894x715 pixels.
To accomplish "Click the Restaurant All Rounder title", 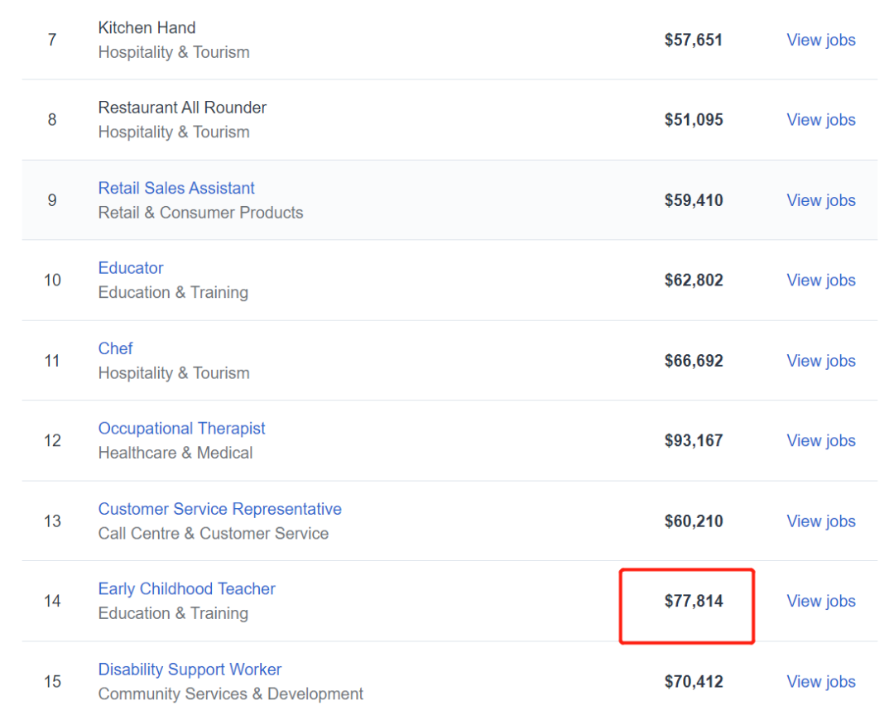I will 182,108.
